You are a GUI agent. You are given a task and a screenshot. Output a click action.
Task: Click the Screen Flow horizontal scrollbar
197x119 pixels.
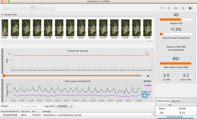(76, 41)
